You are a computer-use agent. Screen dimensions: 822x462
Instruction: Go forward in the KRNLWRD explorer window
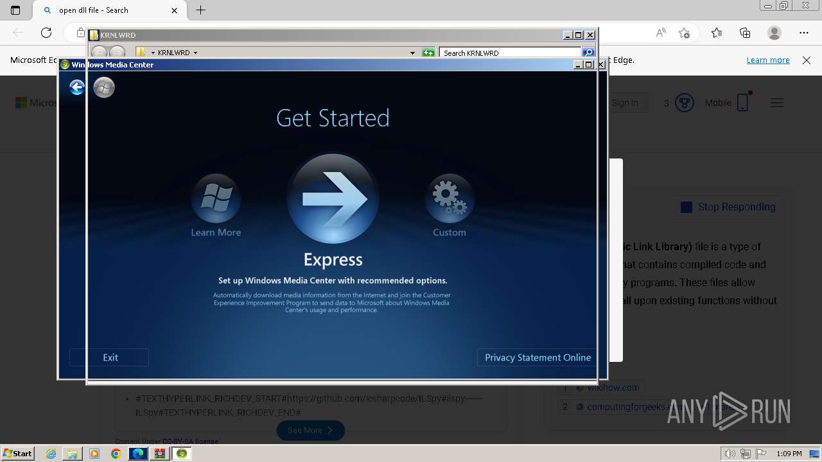click(x=117, y=53)
